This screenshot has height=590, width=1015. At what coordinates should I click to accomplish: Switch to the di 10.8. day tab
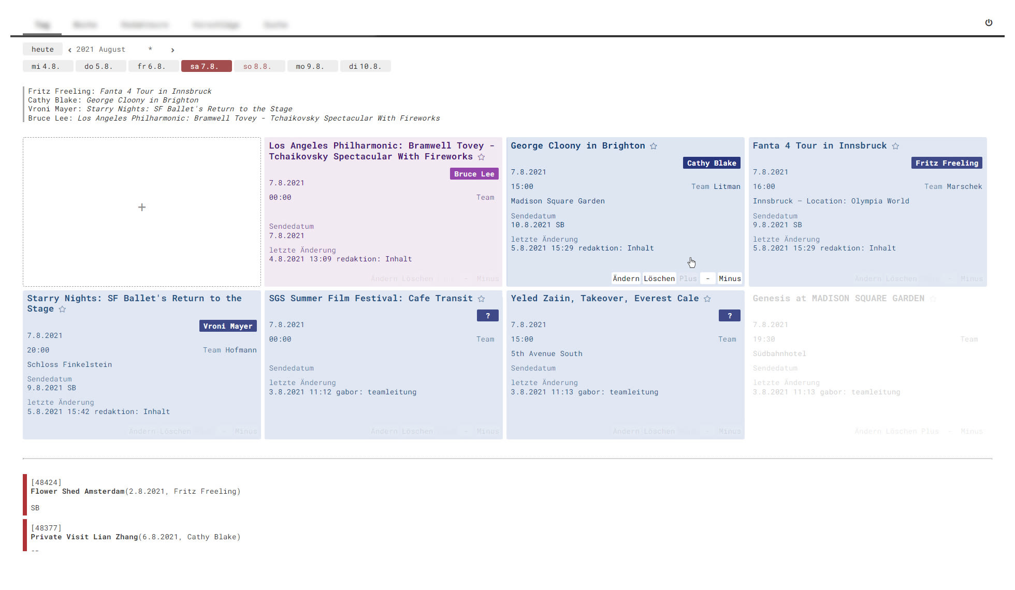pyautogui.click(x=365, y=66)
